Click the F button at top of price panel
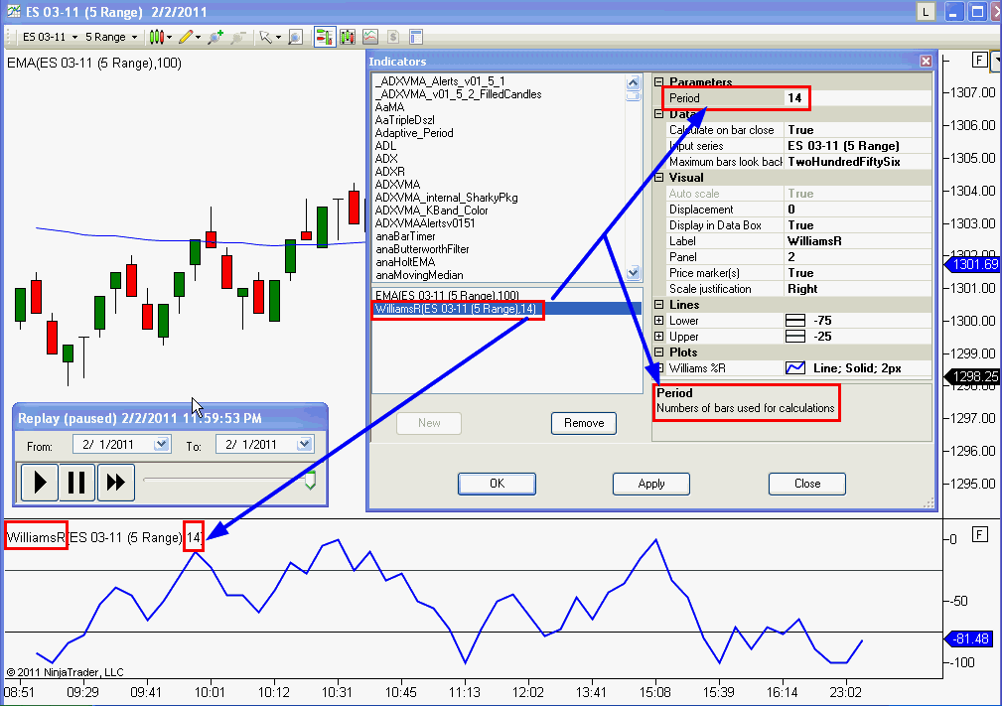Viewport: 1002px width, 706px height. 979,60
